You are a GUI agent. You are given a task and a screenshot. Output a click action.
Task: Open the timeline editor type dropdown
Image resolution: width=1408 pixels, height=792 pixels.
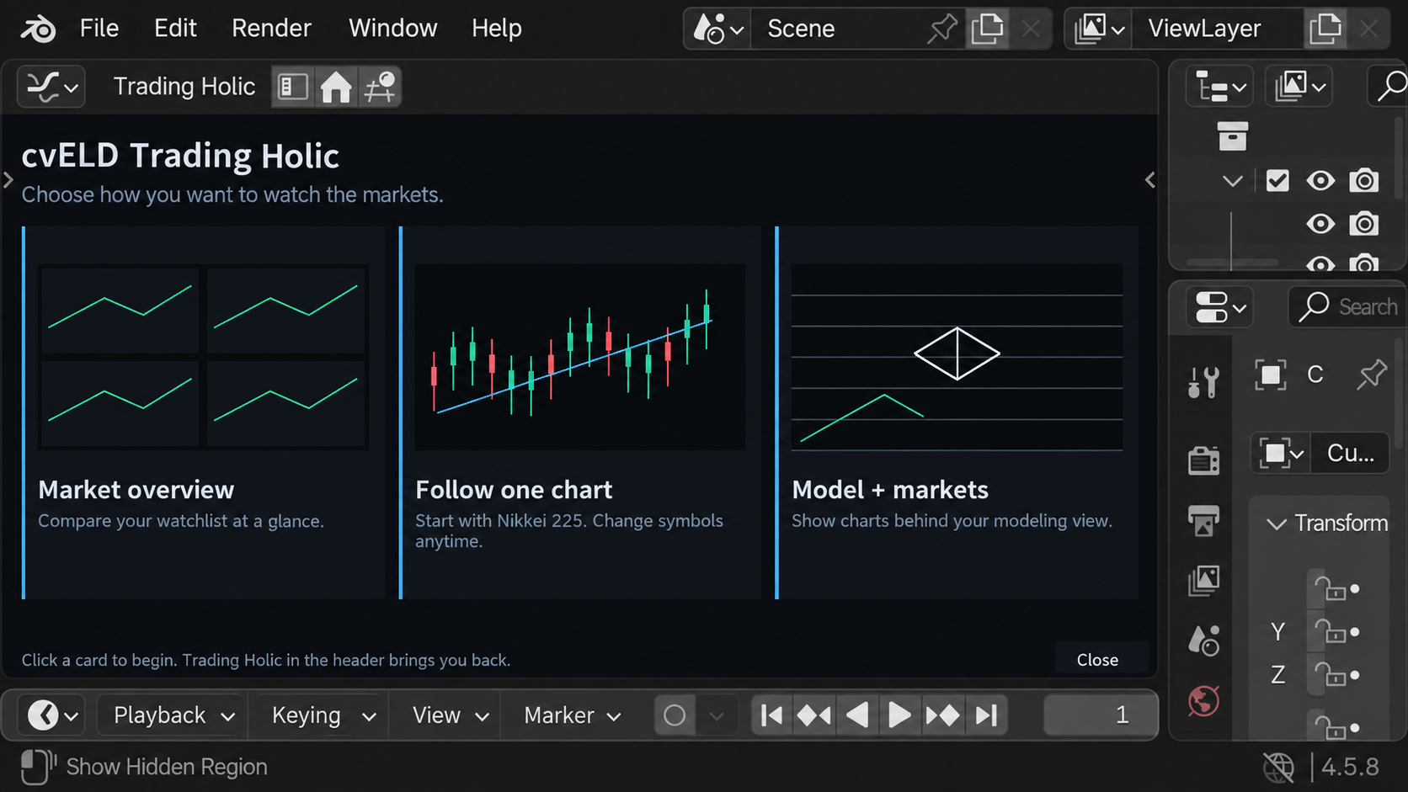coord(53,715)
